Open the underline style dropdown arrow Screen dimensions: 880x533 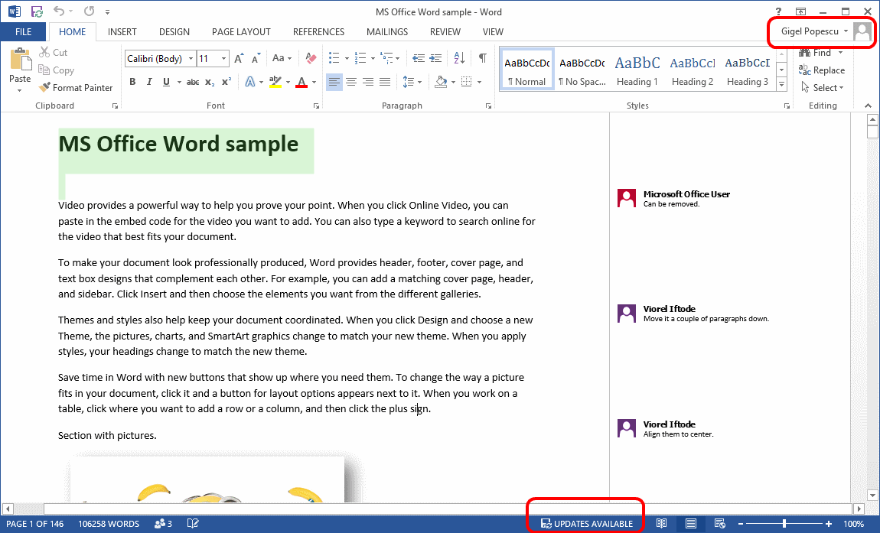(179, 82)
